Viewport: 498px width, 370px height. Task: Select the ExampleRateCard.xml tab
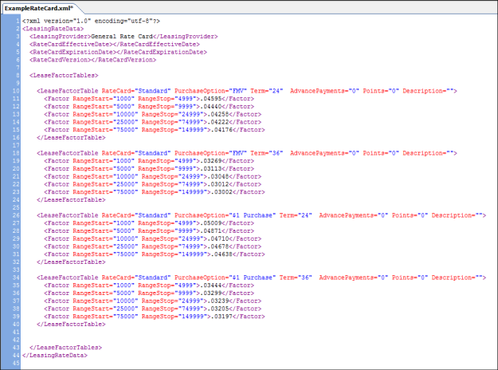click(x=39, y=8)
